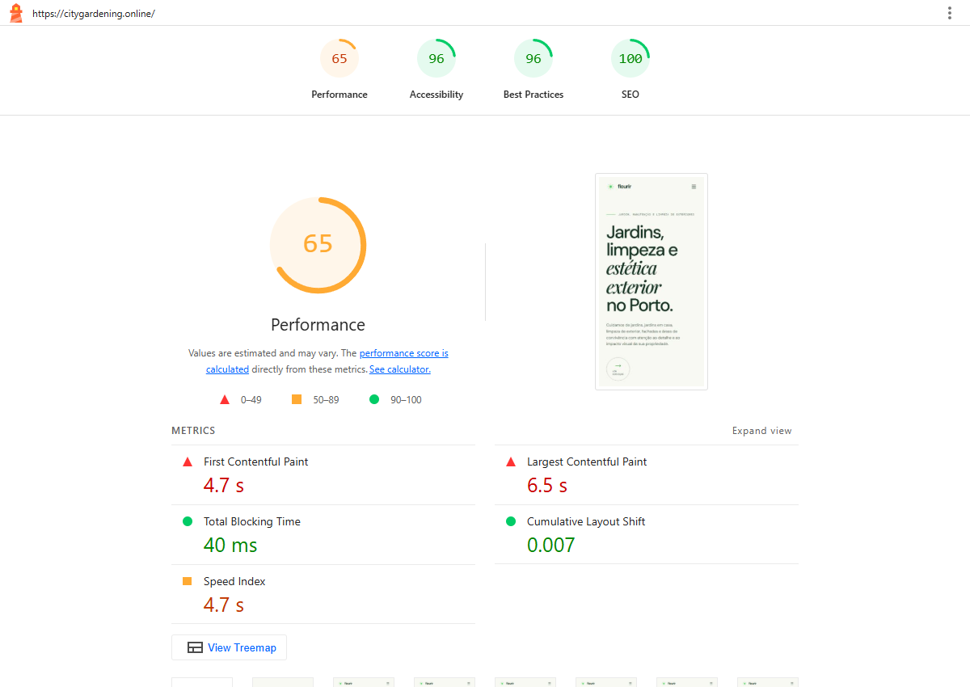Viewport: 970px width, 687px height.
Task: Click green circle beside Total Blocking Time
Action: [x=188, y=521]
